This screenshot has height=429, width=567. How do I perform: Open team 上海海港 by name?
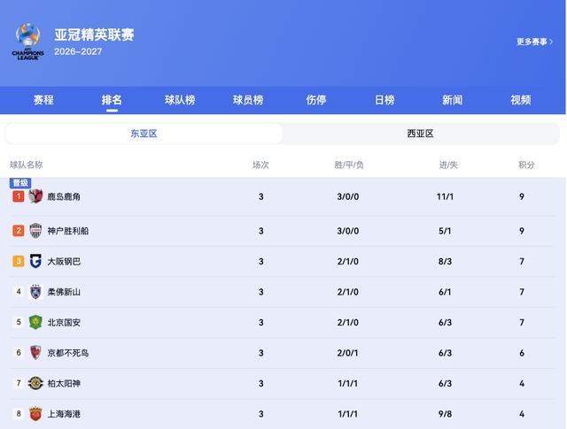64,414
